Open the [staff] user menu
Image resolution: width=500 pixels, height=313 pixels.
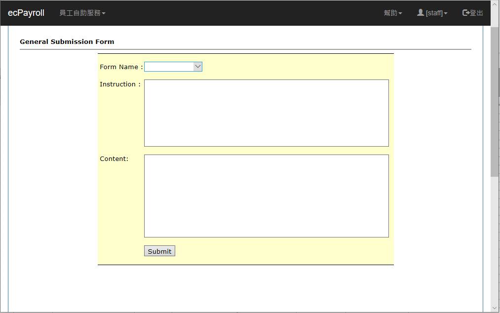pos(432,13)
